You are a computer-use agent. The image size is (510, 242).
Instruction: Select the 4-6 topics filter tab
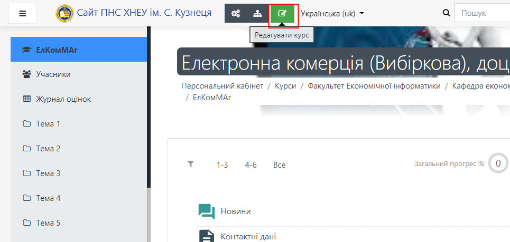[251, 165]
